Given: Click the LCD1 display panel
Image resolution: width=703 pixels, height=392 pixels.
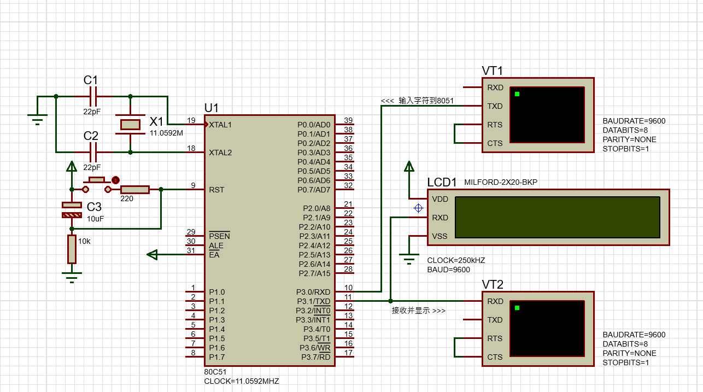Looking at the screenshot, I should [x=557, y=217].
